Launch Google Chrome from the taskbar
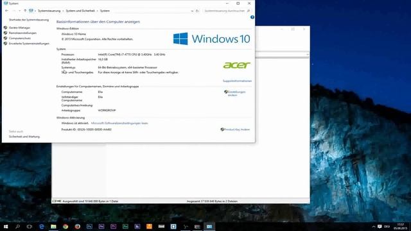 click(66, 227)
